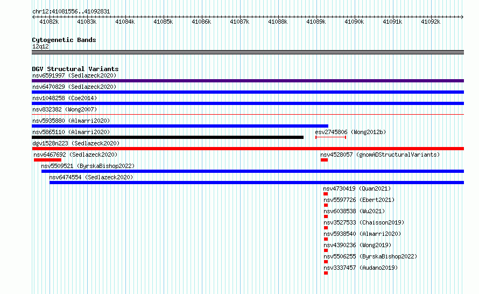479x294 pixels.
Task: Click red marker under nsv4390236
Action: (326, 250)
